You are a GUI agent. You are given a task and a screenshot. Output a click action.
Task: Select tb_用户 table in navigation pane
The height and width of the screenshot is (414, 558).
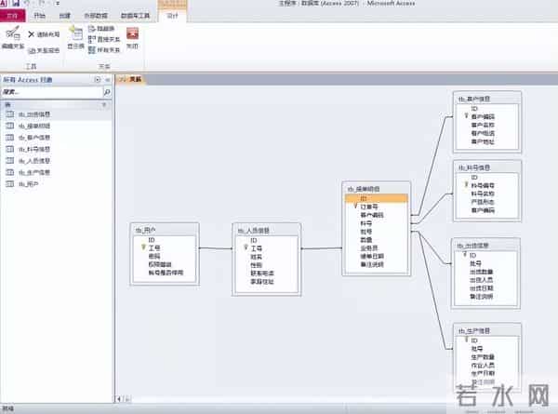[28, 184]
